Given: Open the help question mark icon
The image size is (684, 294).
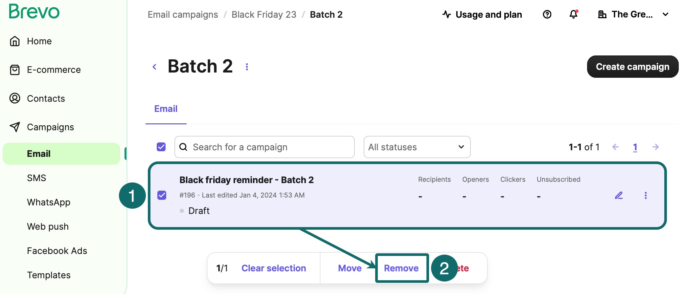Looking at the screenshot, I should coord(547,14).
